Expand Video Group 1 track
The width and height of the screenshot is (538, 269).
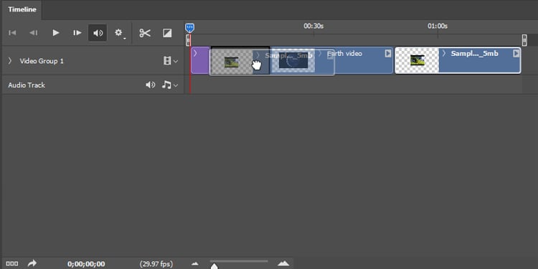[9, 61]
